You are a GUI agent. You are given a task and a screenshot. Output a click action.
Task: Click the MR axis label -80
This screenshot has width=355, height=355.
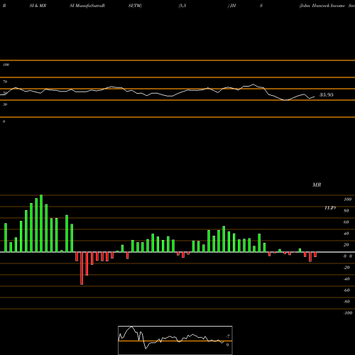click(x=346, y=302)
